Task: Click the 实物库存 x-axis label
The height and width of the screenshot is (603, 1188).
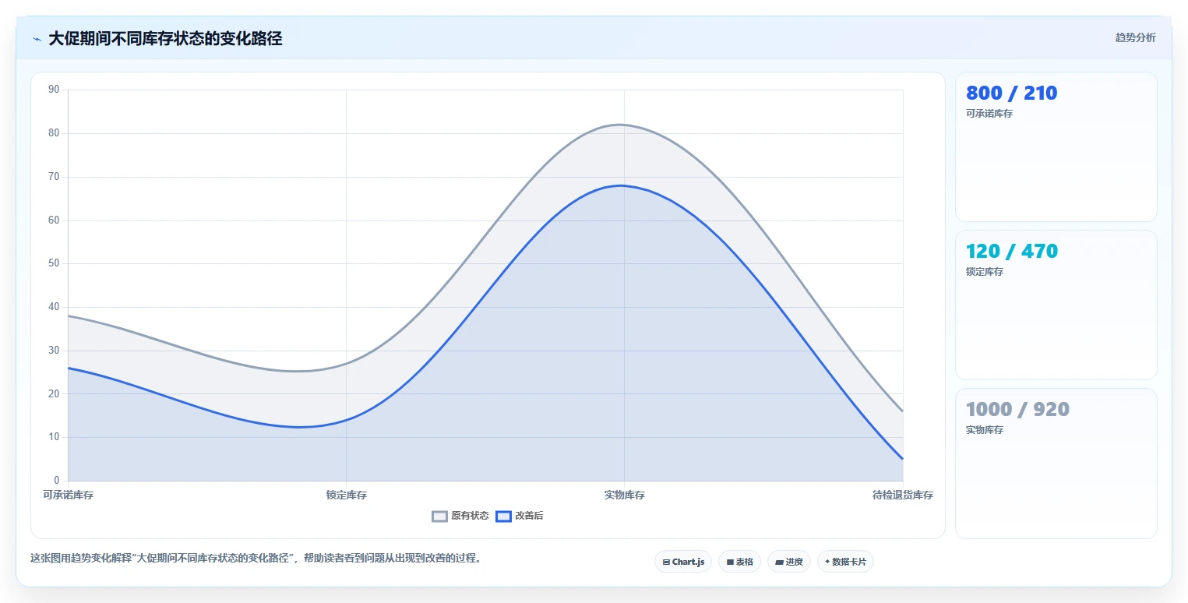Action: pyautogui.click(x=624, y=495)
